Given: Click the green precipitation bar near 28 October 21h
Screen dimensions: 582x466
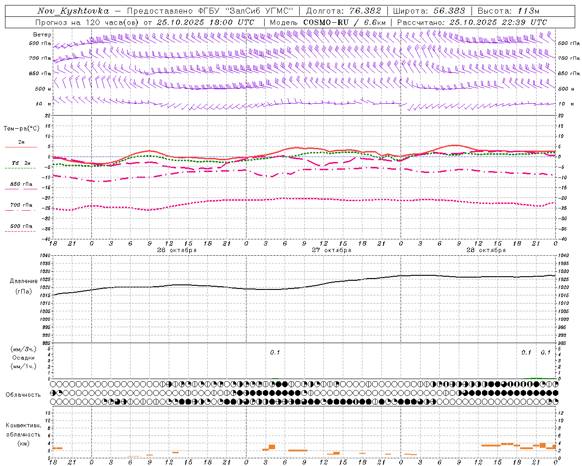Looking at the screenshot, I should coord(536,378).
